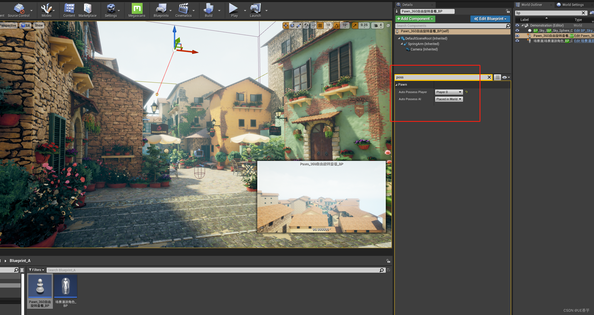Click the Launch project icon
The image size is (594, 315).
(255, 10)
